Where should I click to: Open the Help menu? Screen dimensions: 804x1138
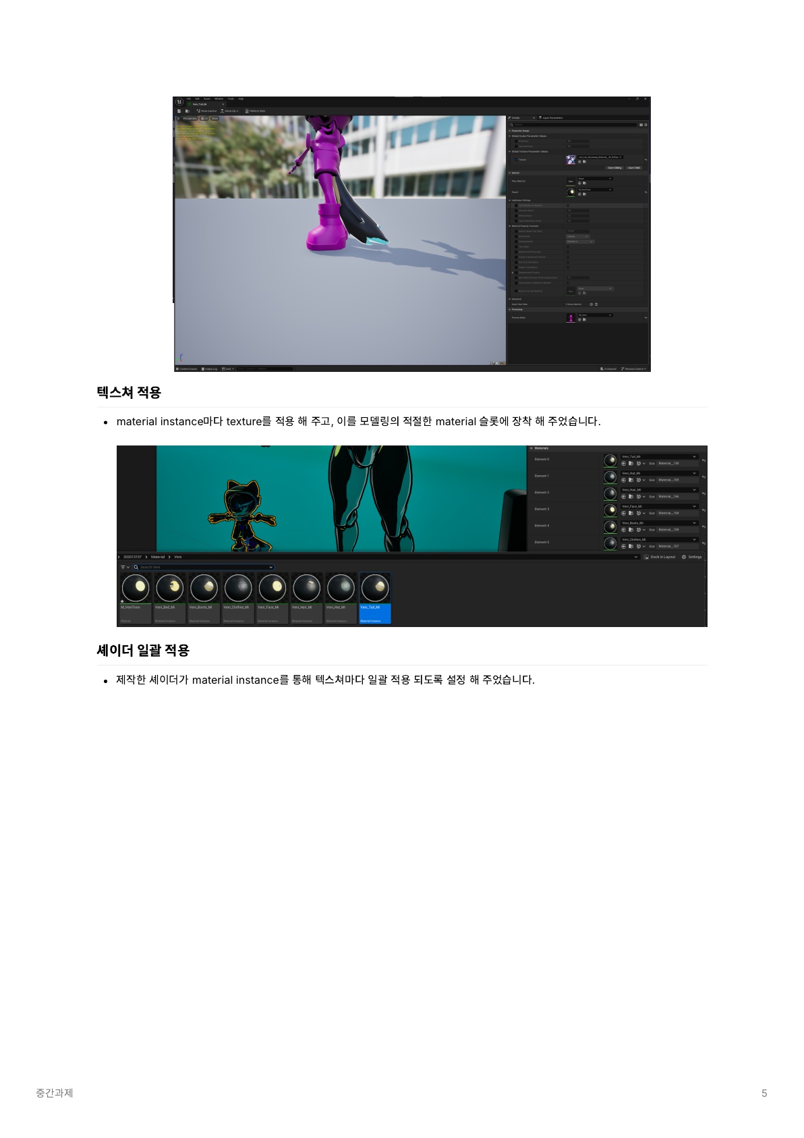[x=241, y=99]
